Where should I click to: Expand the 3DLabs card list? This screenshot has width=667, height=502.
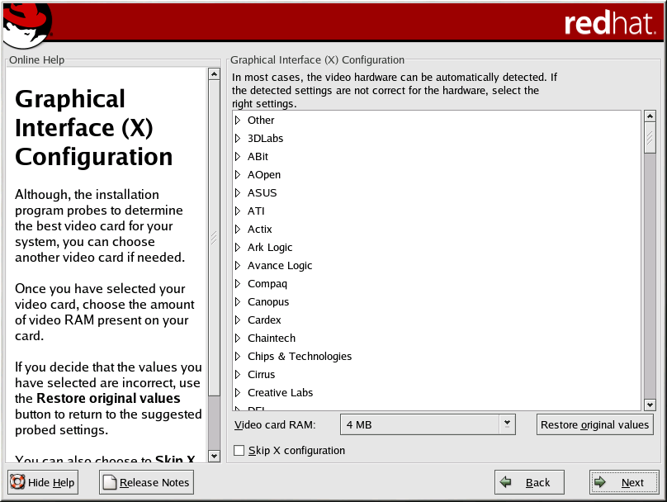coord(238,139)
